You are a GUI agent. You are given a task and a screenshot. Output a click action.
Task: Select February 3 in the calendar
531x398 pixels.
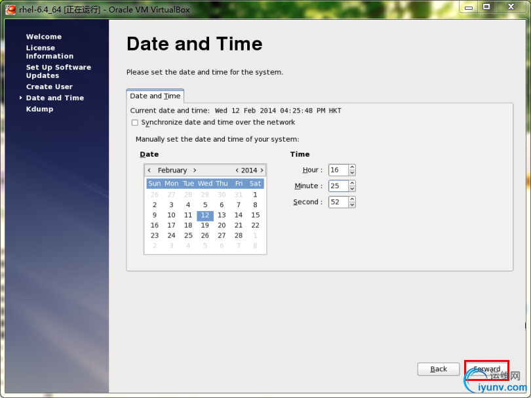click(x=171, y=205)
